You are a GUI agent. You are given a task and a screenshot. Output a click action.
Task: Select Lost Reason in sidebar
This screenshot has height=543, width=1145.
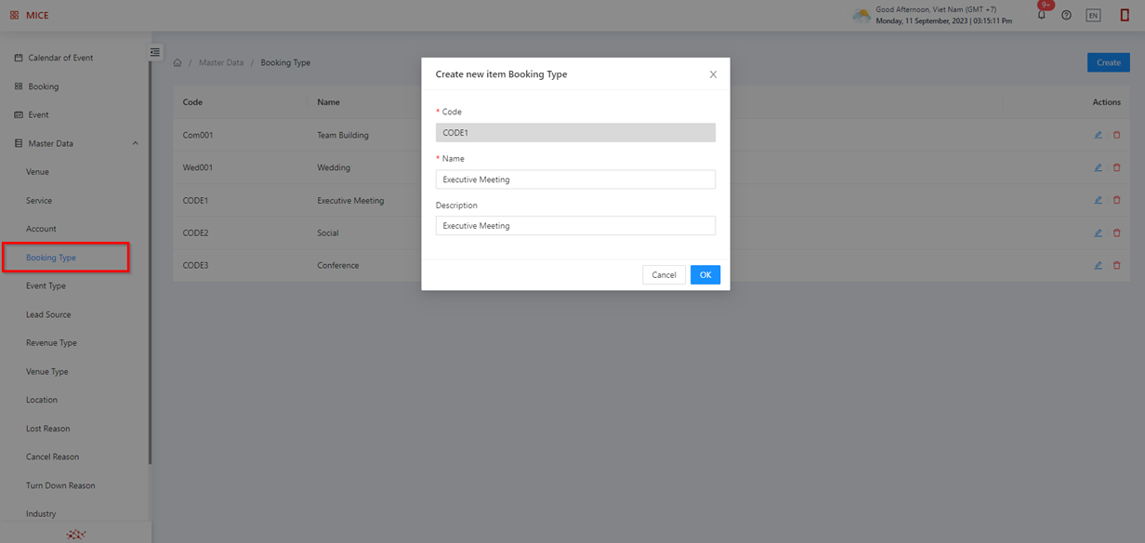tap(48, 429)
